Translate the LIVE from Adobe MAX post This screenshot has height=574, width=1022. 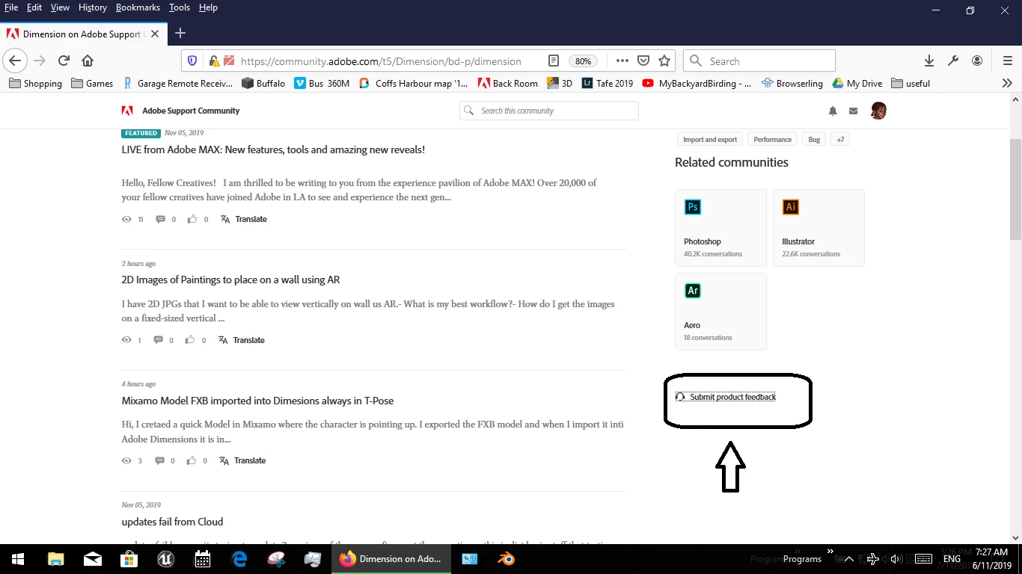[x=244, y=219]
